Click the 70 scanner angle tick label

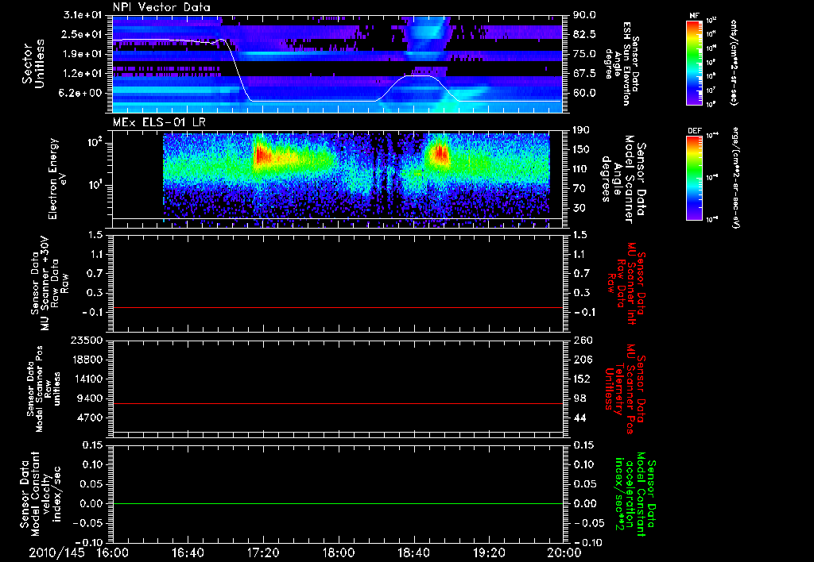coord(579,189)
